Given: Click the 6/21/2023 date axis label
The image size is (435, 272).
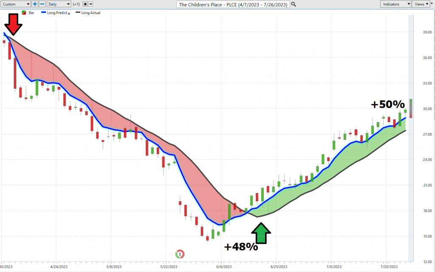Looking at the screenshot, I should 279,267.
